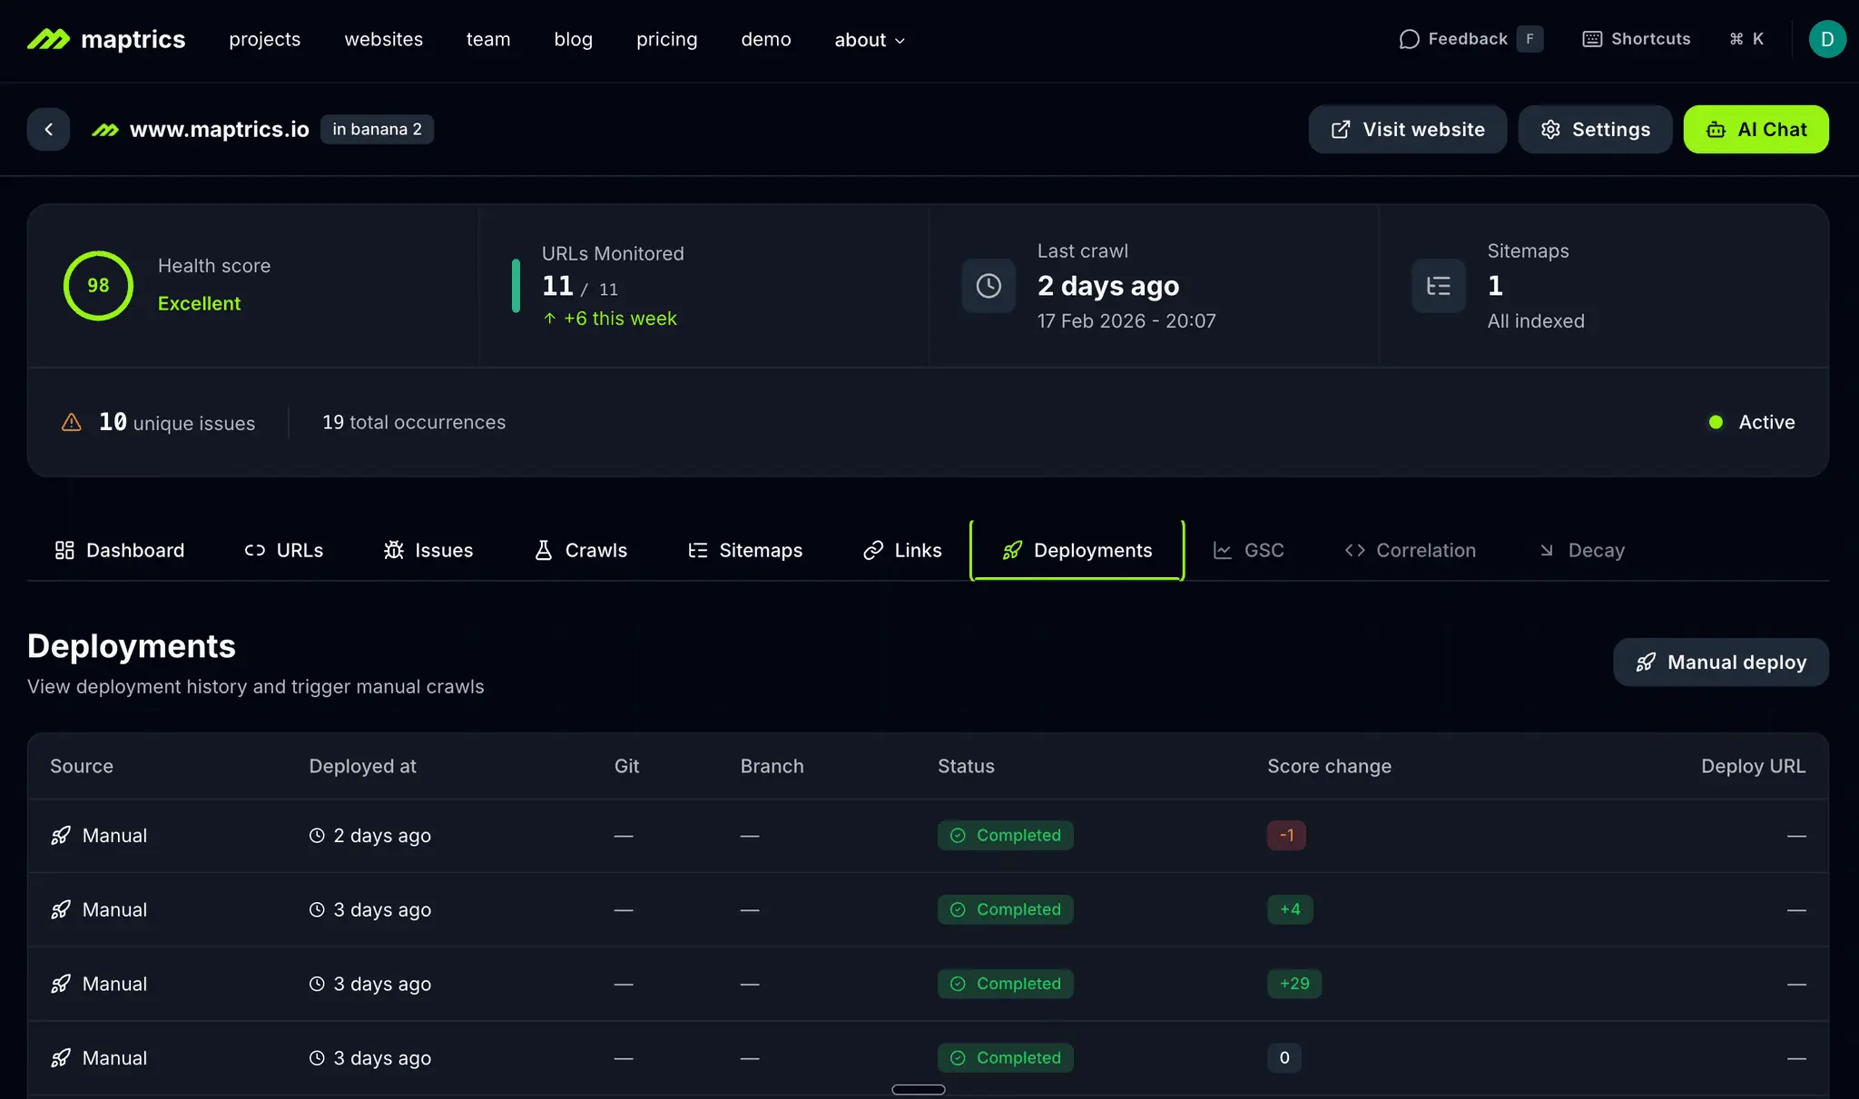Screen dimensions: 1859x1099
Task: Click the rocket icon on Manual deploy
Action: (1646, 662)
